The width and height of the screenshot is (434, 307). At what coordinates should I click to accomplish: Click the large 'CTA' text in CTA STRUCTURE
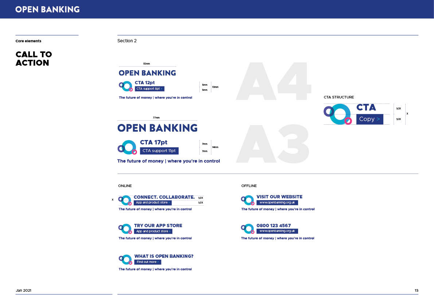[x=366, y=108]
